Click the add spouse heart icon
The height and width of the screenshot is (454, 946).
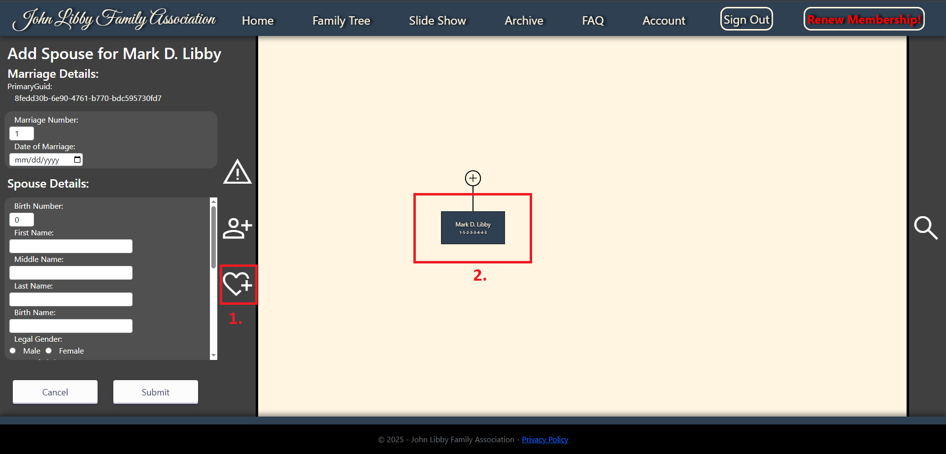click(237, 284)
